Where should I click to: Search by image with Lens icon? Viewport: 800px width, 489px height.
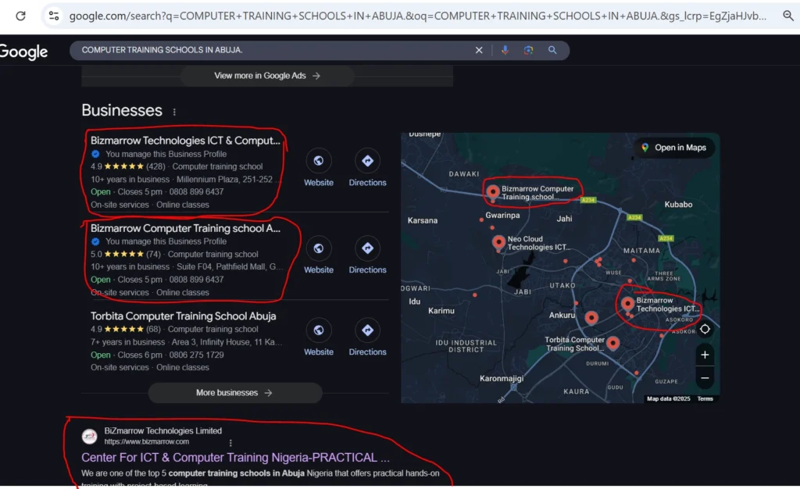click(x=528, y=50)
